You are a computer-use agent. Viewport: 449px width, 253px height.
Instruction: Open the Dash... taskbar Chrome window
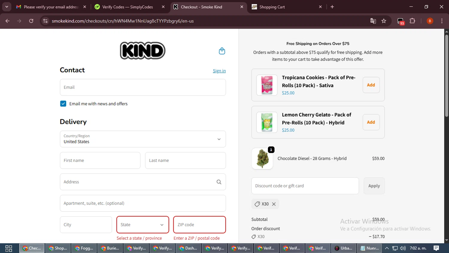[188, 248]
